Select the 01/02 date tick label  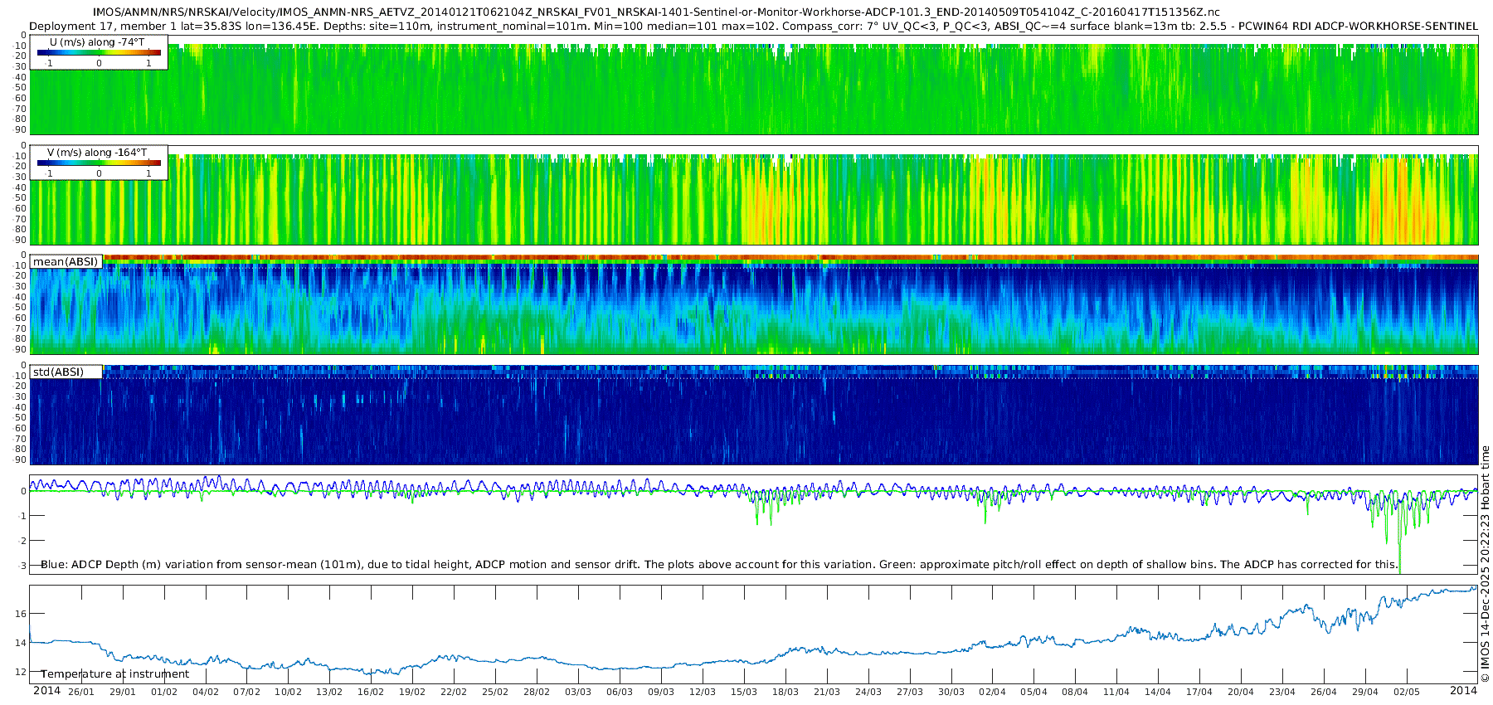tap(163, 693)
